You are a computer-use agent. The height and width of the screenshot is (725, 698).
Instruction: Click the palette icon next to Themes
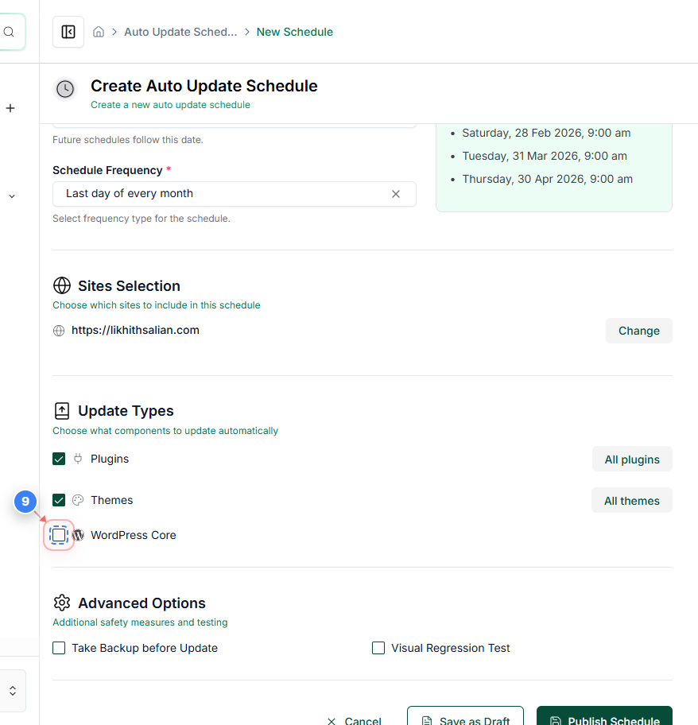click(x=78, y=500)
